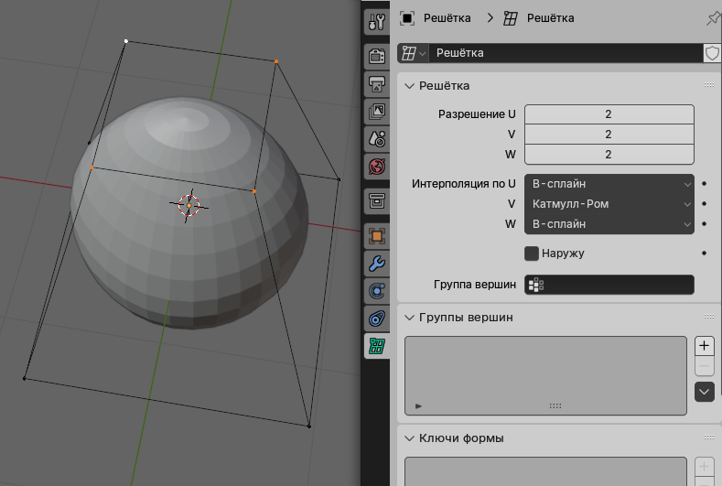
Task: Open the Collection properties tab
Action: click(377, 200)
